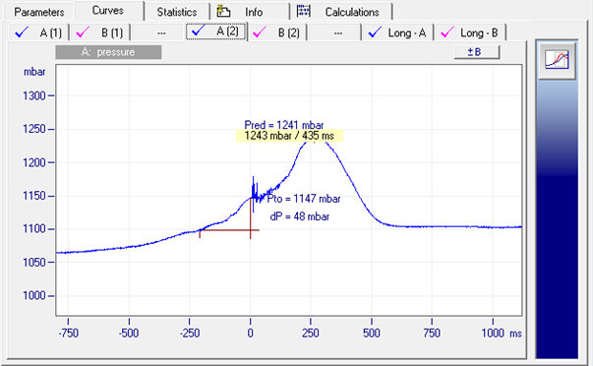Click the -750 x-axis tick label

click(69, 334)
